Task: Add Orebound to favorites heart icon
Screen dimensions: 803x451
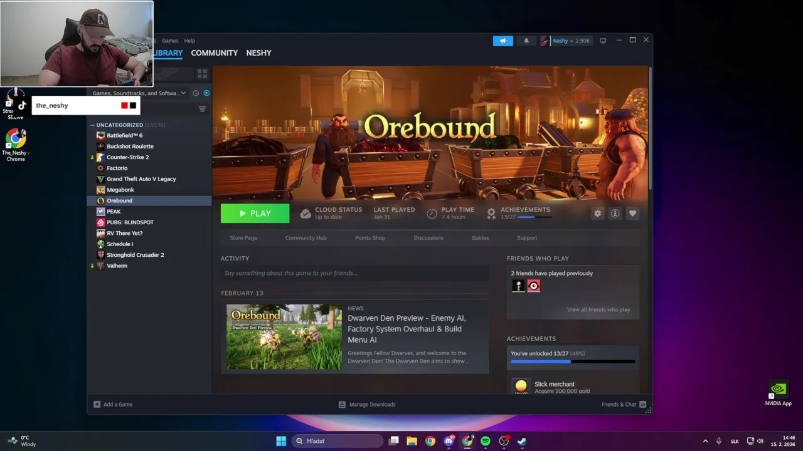Action: point(632,214)
